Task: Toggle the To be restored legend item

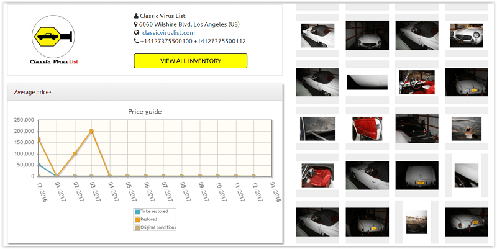Action: point(153,212)
